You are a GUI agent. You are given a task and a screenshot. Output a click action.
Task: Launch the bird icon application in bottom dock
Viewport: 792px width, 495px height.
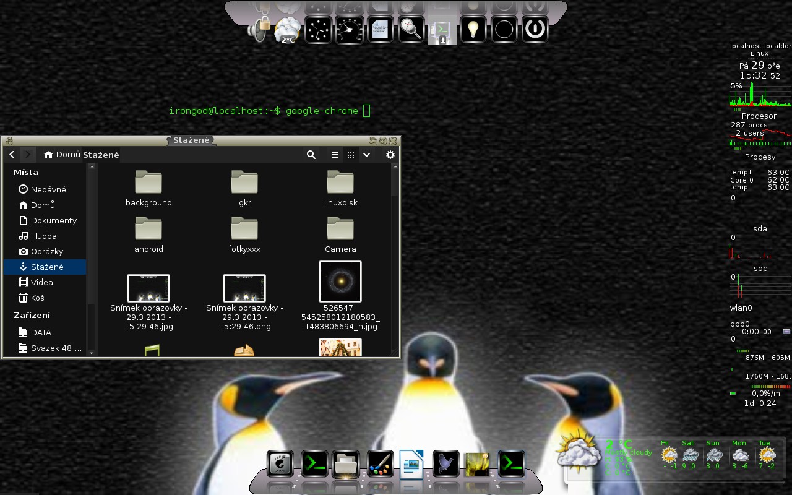445,464
